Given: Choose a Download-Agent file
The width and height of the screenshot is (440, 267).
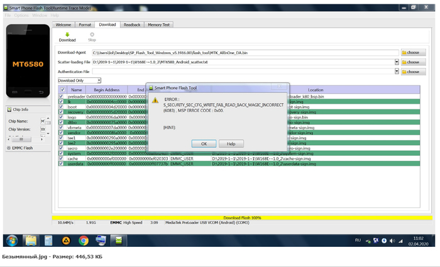Looking at the screenshot, I should (414, 52).
